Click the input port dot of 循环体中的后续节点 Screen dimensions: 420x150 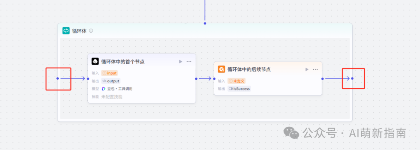(214, 78)
